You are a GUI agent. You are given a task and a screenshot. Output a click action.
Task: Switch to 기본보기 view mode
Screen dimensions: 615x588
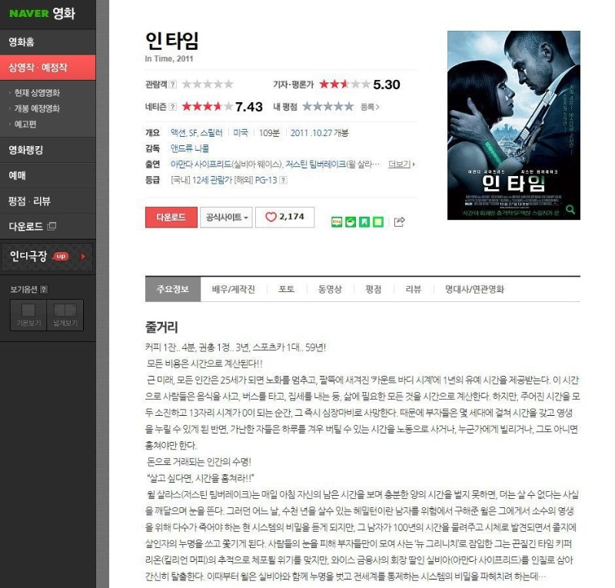tap(28, 315)
